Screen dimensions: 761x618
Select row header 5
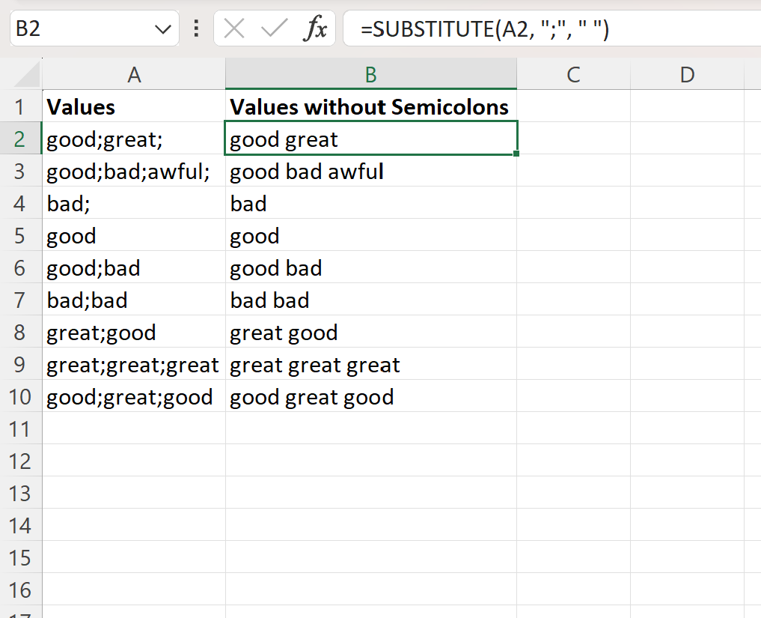tap(22, 235)
